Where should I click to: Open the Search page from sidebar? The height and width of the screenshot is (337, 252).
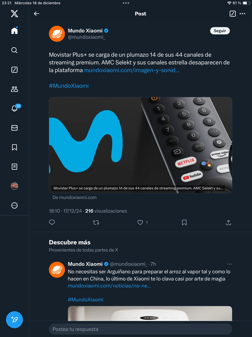[x=14, y=50]
